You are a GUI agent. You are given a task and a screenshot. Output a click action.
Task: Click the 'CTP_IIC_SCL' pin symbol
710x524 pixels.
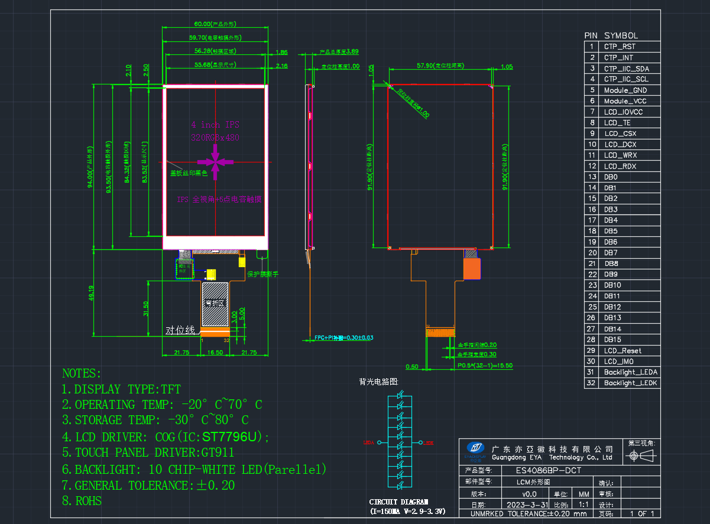pos(626,79)
